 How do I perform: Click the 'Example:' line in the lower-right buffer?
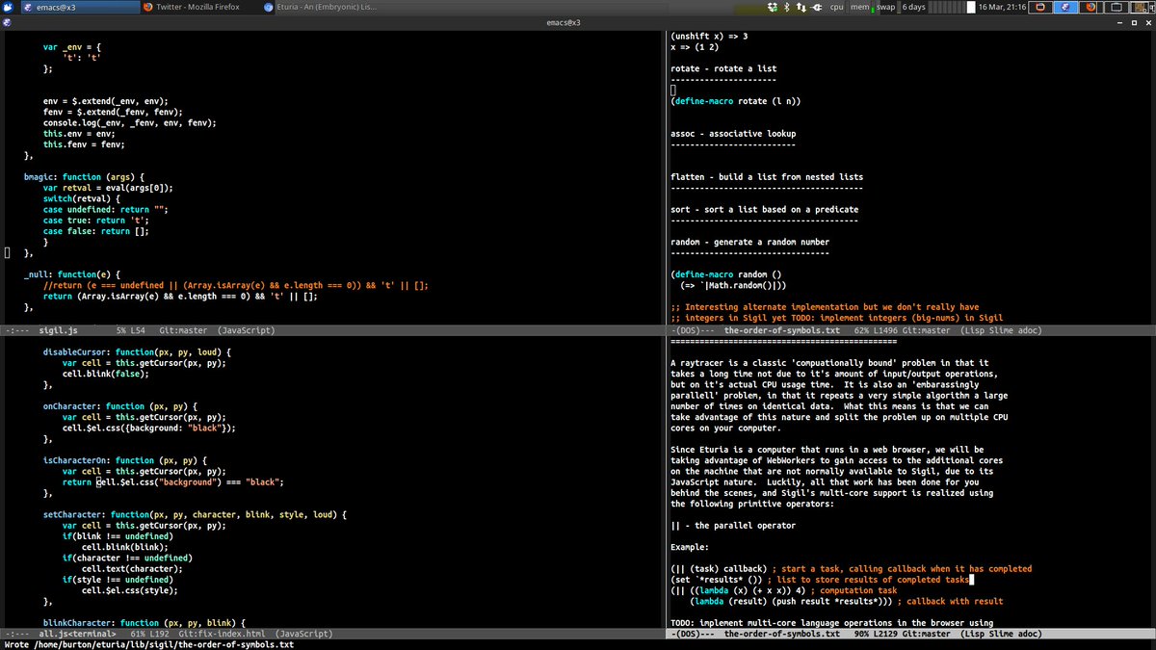pos(690,547)
